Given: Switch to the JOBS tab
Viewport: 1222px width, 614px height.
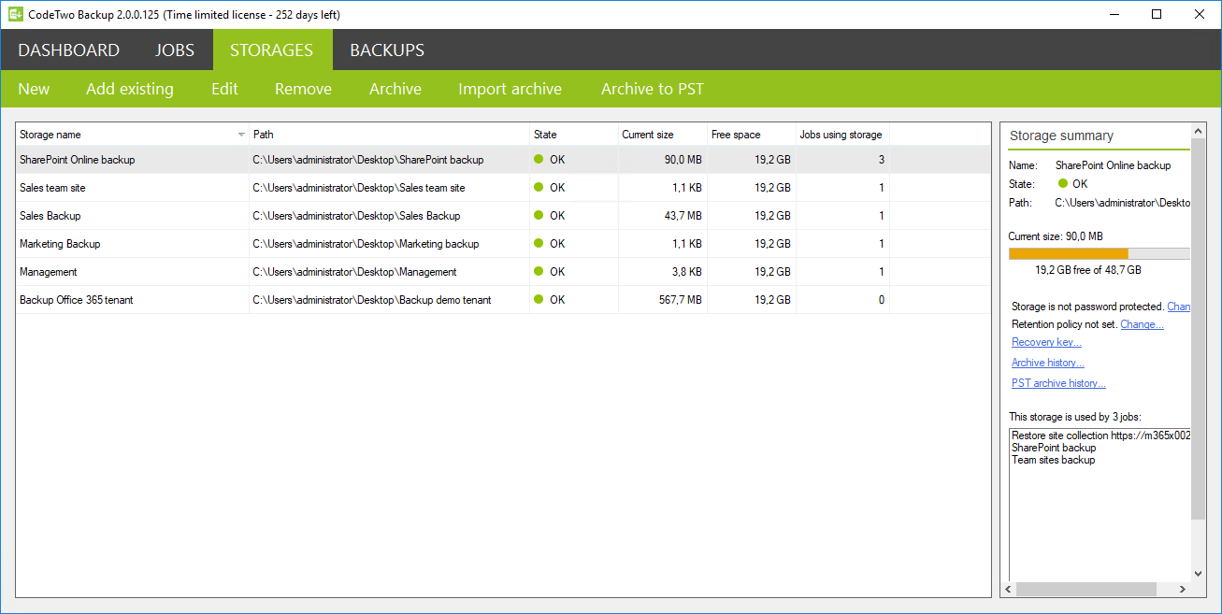Looking at the screenshot, I should (x=175, y=50).
